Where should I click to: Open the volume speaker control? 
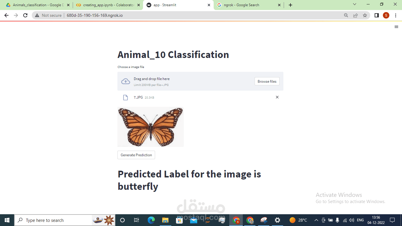pos(352,220)
